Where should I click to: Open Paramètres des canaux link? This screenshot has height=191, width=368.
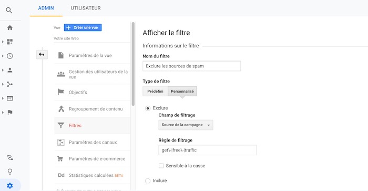(92, 142)
